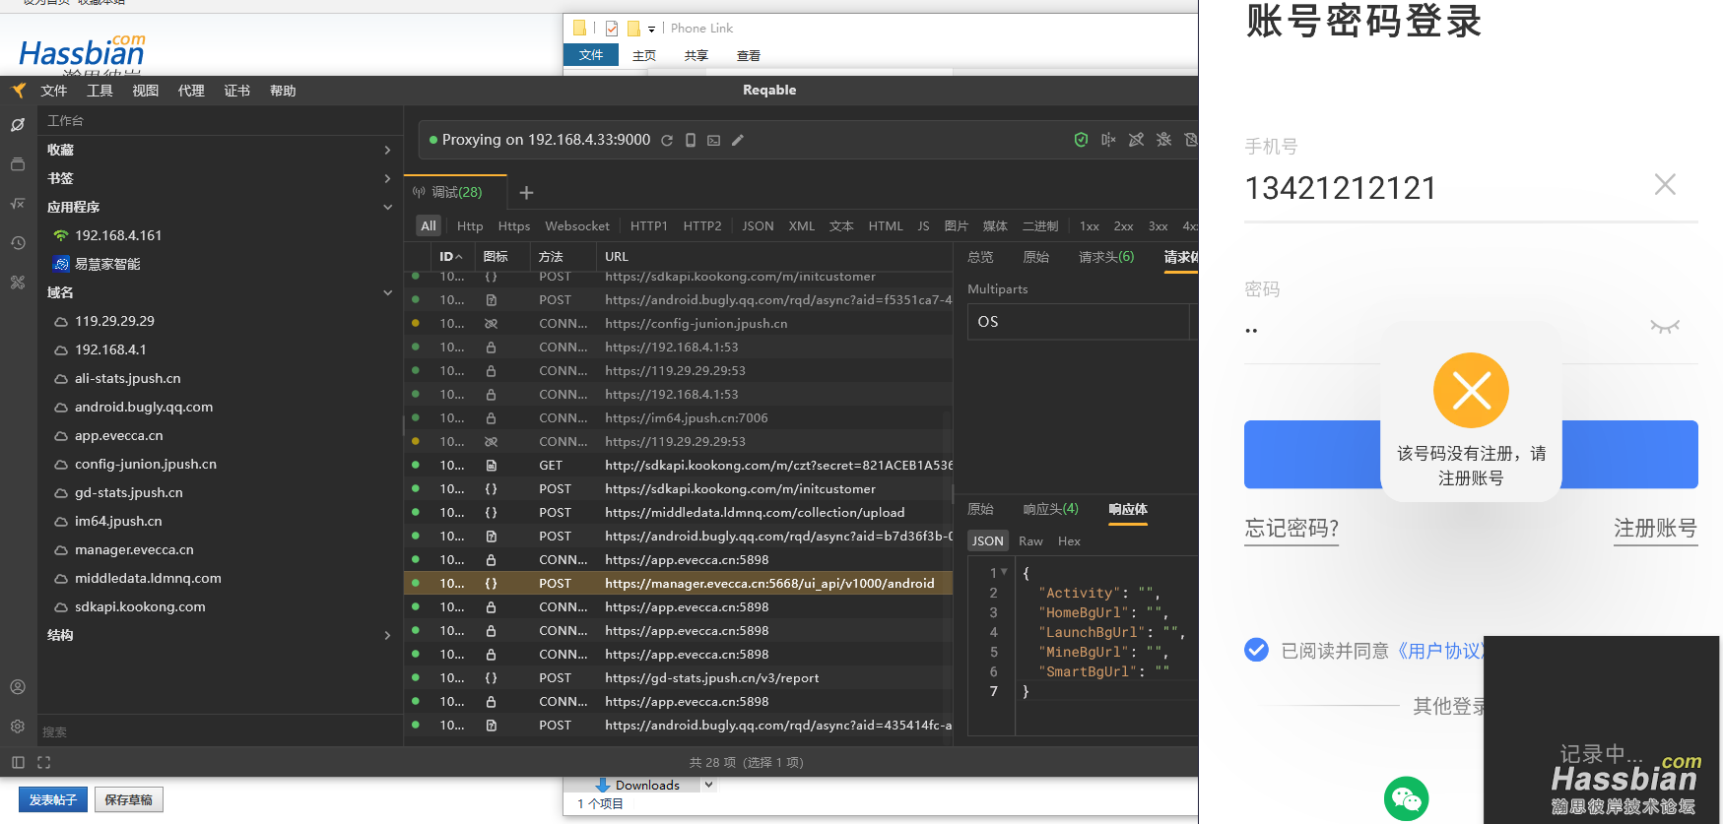
Task: Open the script square-root icon in the sidebar
Action: (x=18, y=204)
